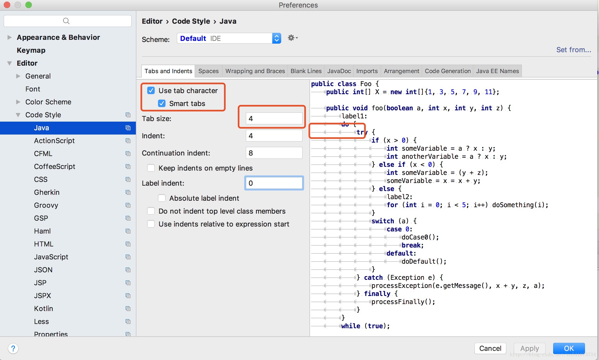Open the JavaDoc tab
The image size is (599, 360).
[x=339, y=71]
